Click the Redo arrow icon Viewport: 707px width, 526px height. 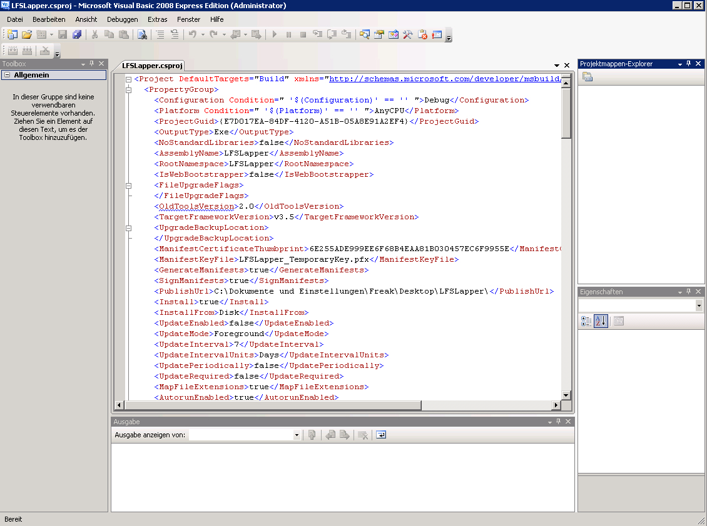[214, 35]
